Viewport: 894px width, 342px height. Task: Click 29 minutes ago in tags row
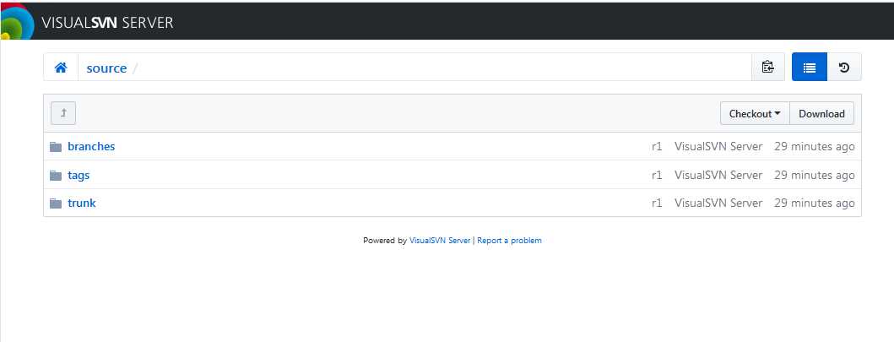click(814, 175)
